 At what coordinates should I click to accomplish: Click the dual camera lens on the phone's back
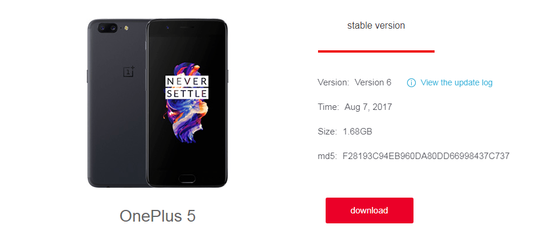[x=107, y=28]
